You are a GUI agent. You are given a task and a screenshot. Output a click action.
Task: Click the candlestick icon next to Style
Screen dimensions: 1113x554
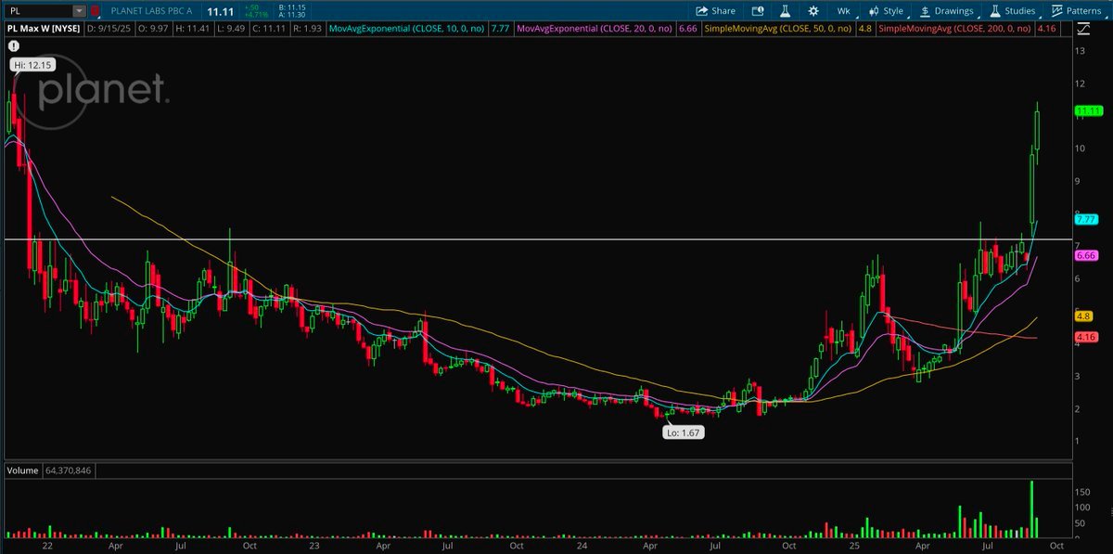pos(875,11)
